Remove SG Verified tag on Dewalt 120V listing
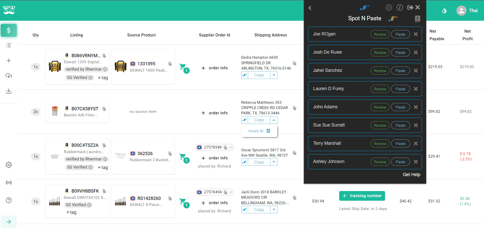Screen dimensions: 484x229 pyautogui.click(x=90, y=78)
